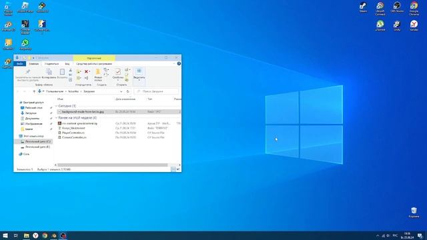This screenshot has width=427, height=240.
Task: Click the File Explorer taskbar icon
Action: (27, 235)
